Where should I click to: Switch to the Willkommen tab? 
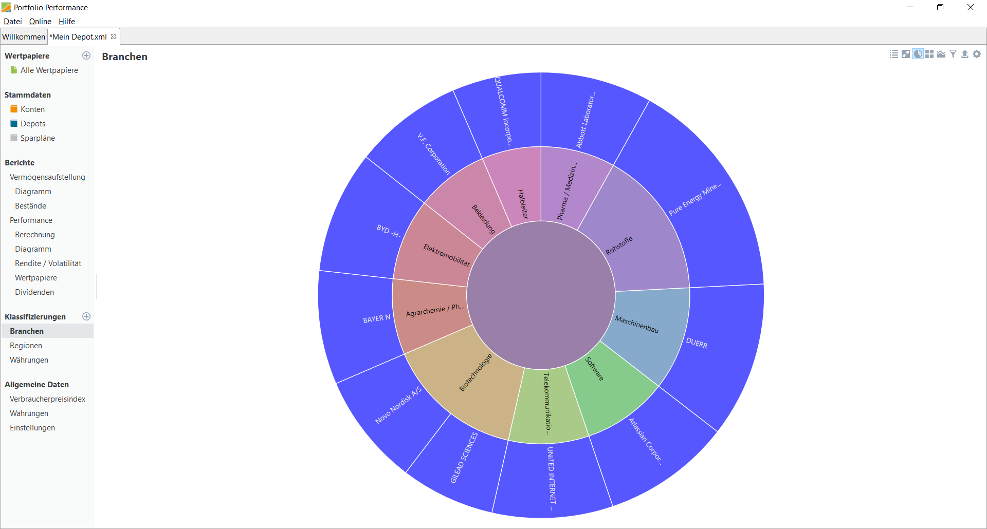coord(24,37)
